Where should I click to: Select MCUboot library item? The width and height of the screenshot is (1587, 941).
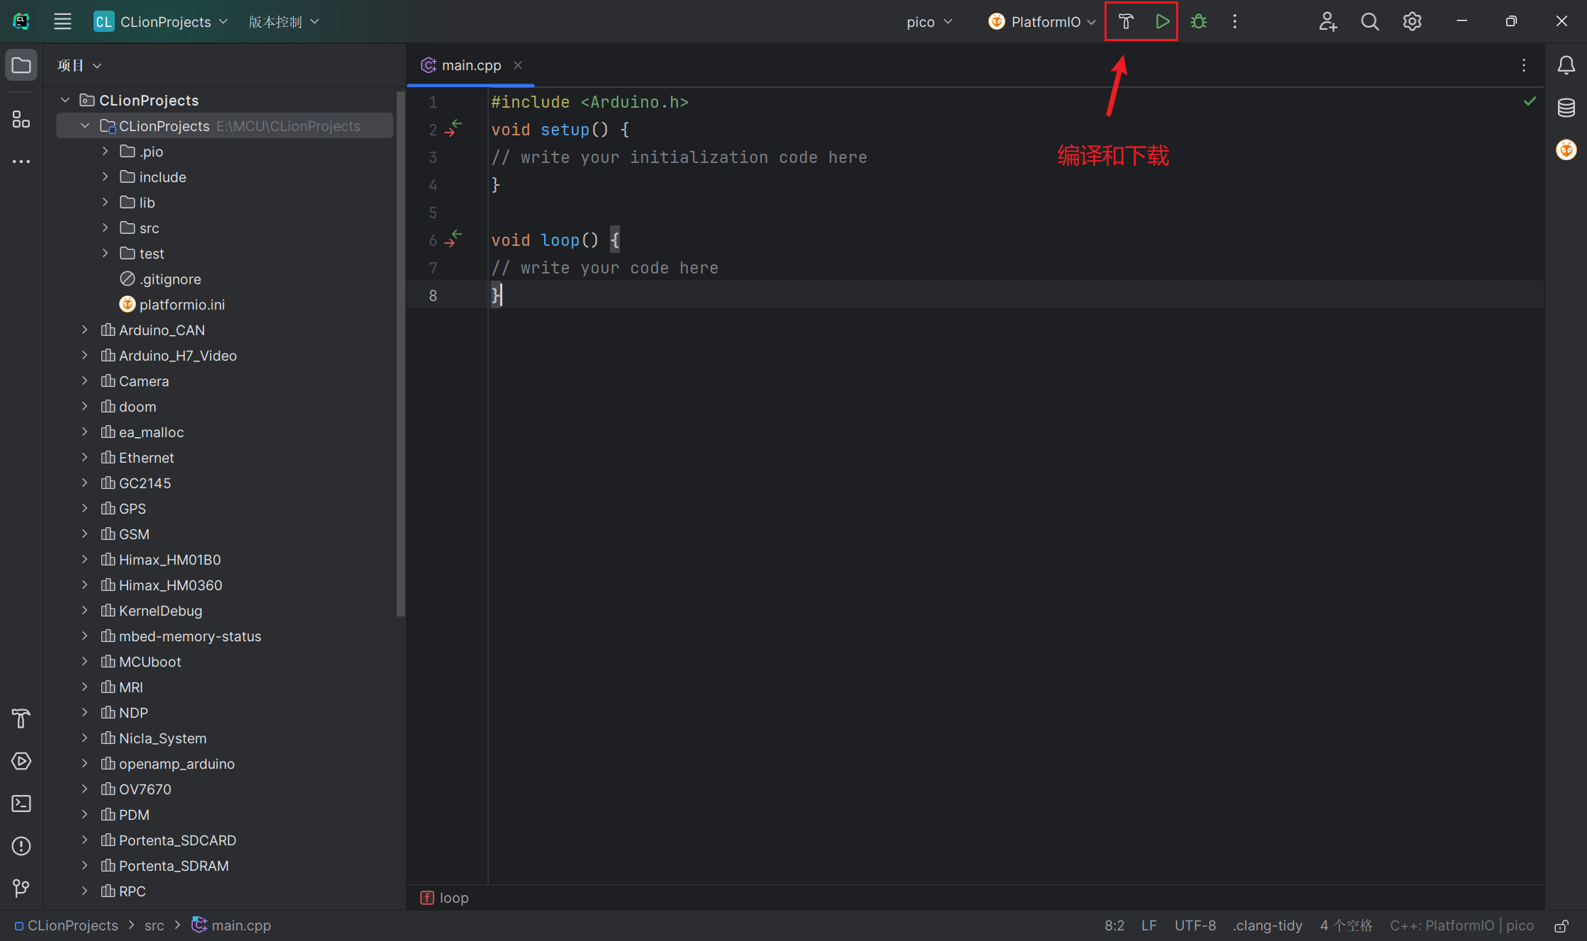(x=149, y=661)
